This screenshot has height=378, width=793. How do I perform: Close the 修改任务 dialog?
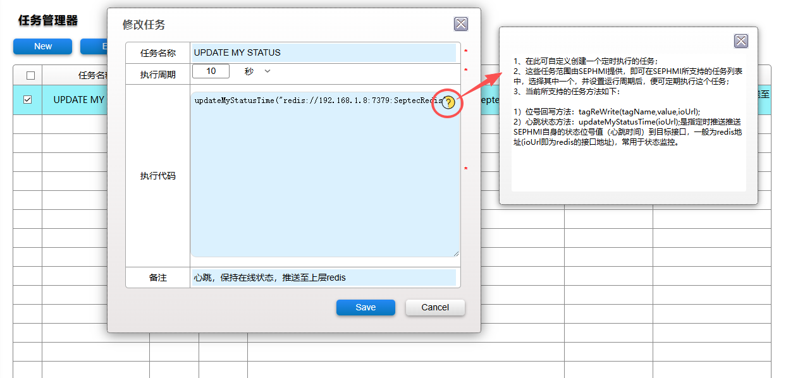(461, 25)
